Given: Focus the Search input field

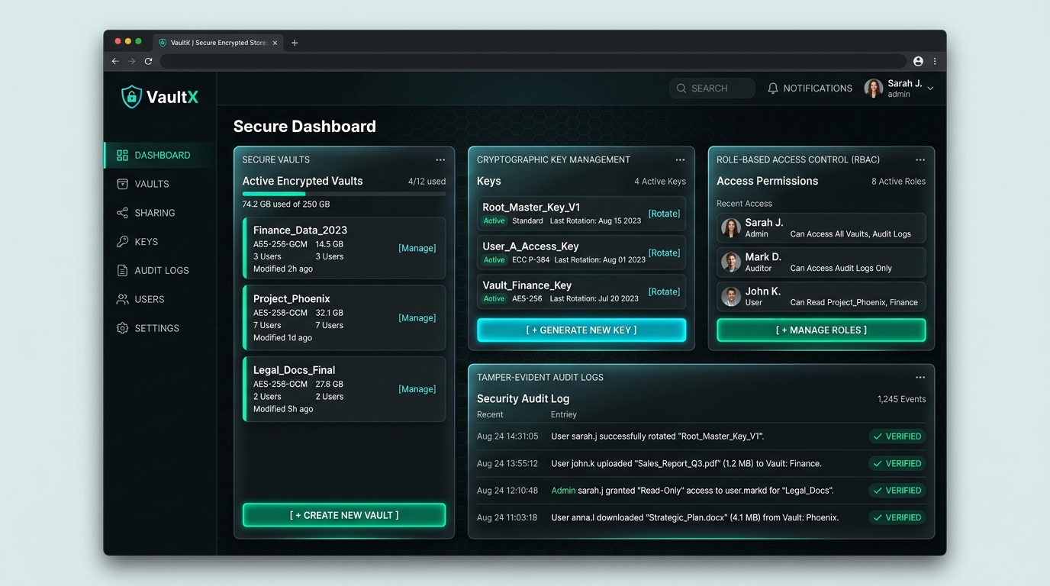Looking at the screenshot, I should 713,89.
